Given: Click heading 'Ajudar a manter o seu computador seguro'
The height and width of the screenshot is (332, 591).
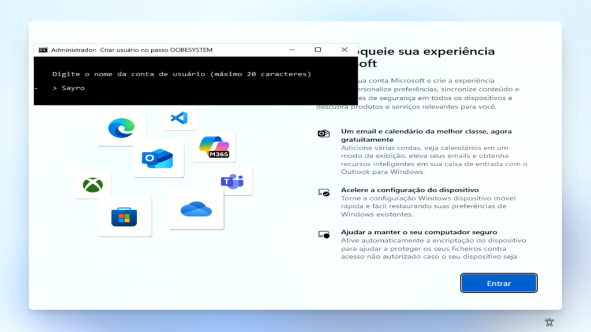Looking at the screenshot, I should (x=419, y=232).
